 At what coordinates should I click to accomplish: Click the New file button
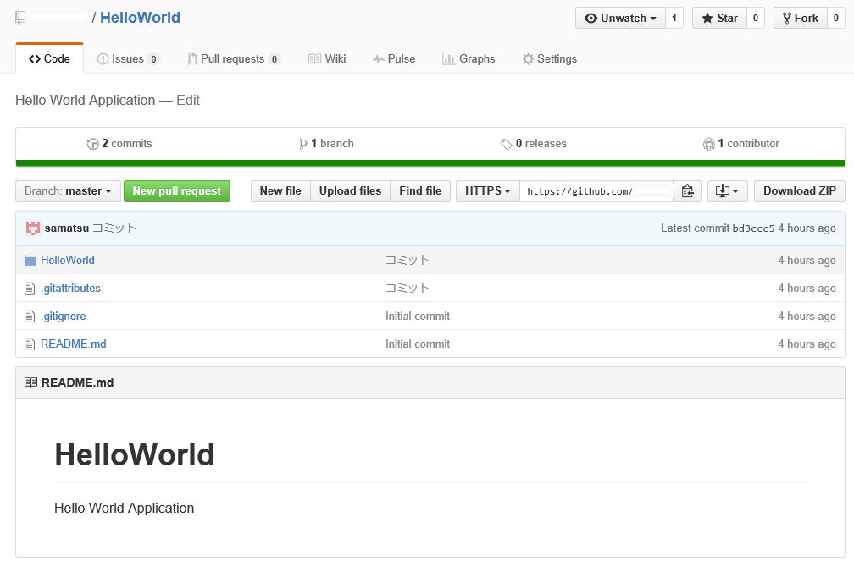tap(280, 191)
